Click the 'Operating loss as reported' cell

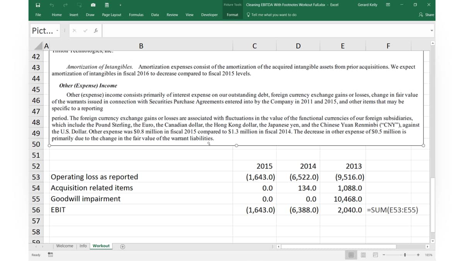point(141,177)
